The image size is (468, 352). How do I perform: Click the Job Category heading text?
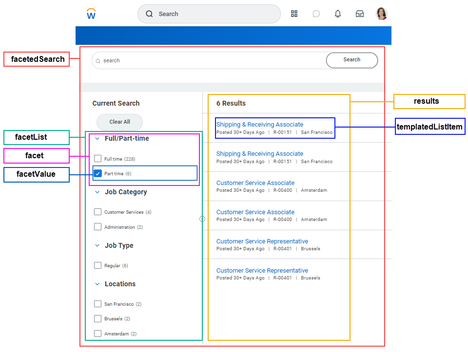pos(126,192)
